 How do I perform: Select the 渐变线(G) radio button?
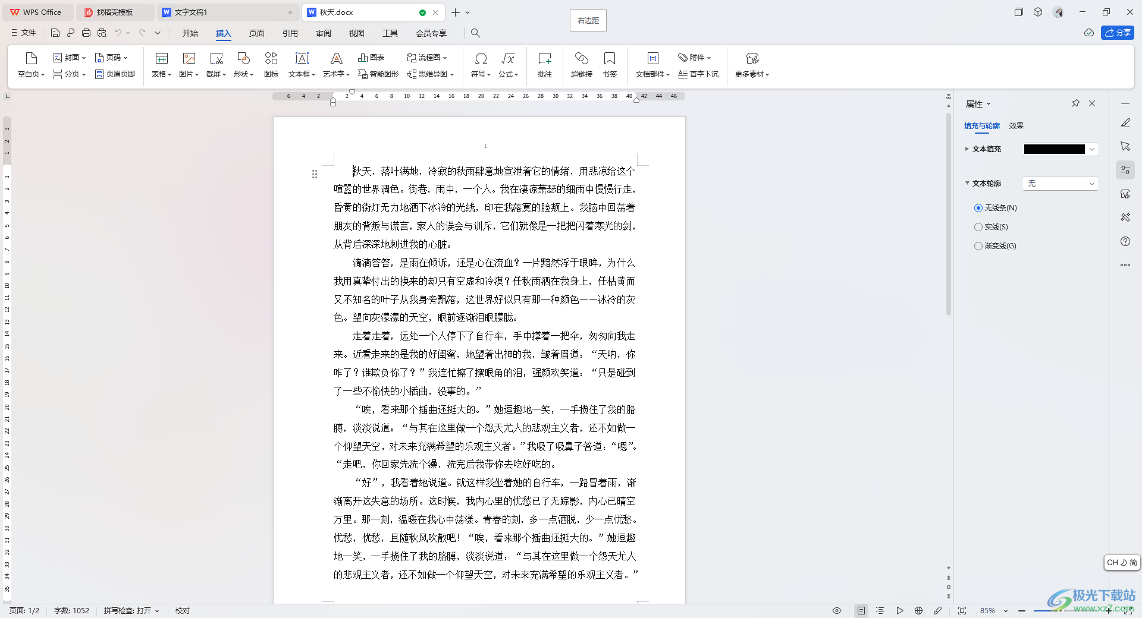coord(978,246)
